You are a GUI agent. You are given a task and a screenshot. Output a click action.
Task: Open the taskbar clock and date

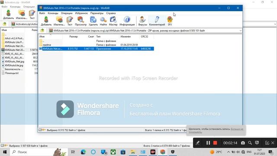pyautogui.click(x=260, y=152)
